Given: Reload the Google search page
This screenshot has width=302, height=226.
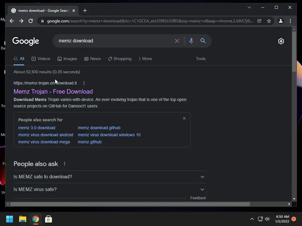Looking at the screenshot, I should [31, 21].
